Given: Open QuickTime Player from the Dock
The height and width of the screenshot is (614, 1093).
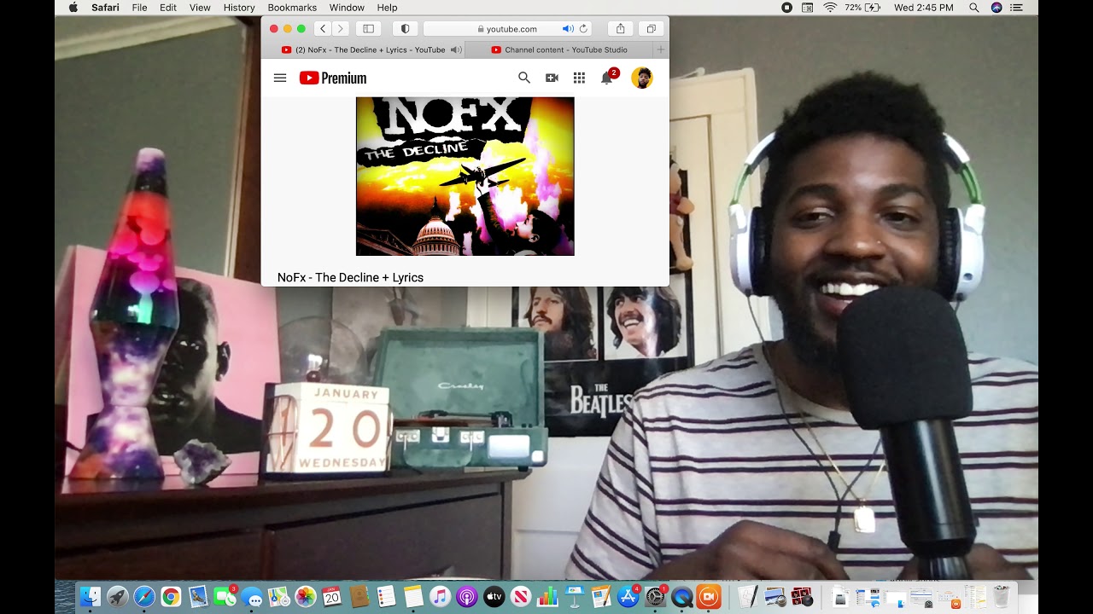Looking at the screenshot, I should (x=681, y=597).
